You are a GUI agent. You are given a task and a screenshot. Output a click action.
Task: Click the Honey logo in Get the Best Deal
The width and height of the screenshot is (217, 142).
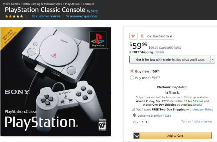tap(142, 36)
